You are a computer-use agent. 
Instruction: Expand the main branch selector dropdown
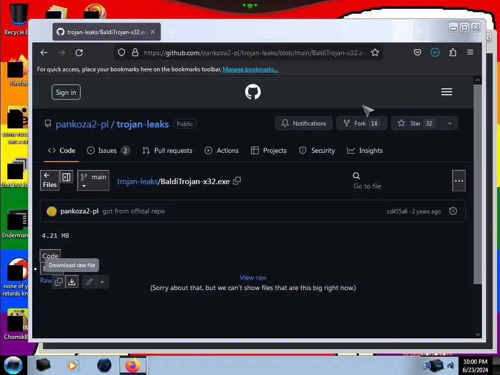point(93,181)
